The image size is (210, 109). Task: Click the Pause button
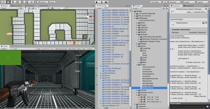click(x=102, y=2)
